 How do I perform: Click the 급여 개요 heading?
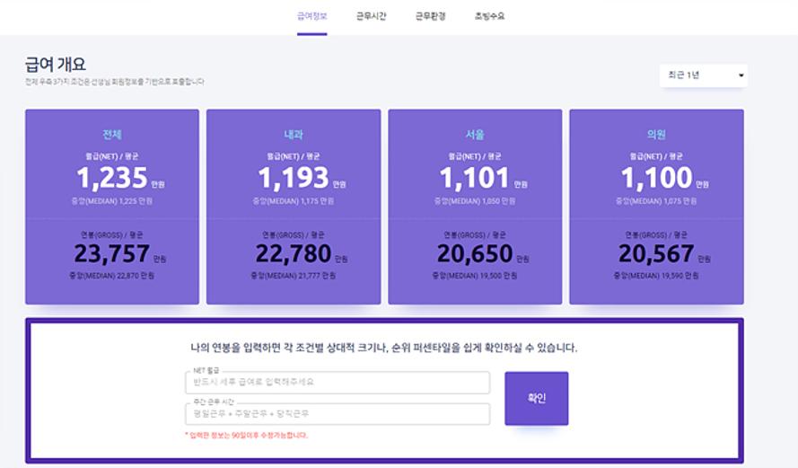tap(56, 64)
